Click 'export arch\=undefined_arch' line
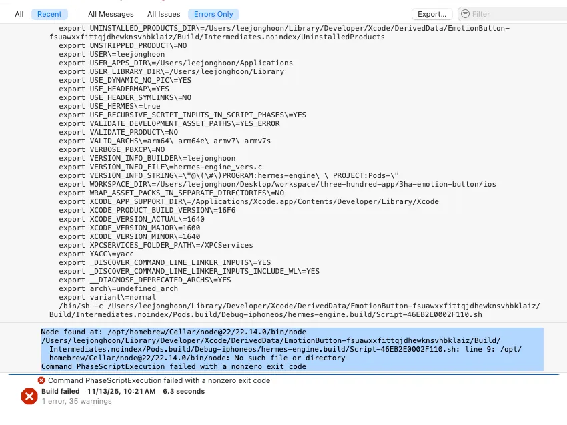 tap(118, 289)
